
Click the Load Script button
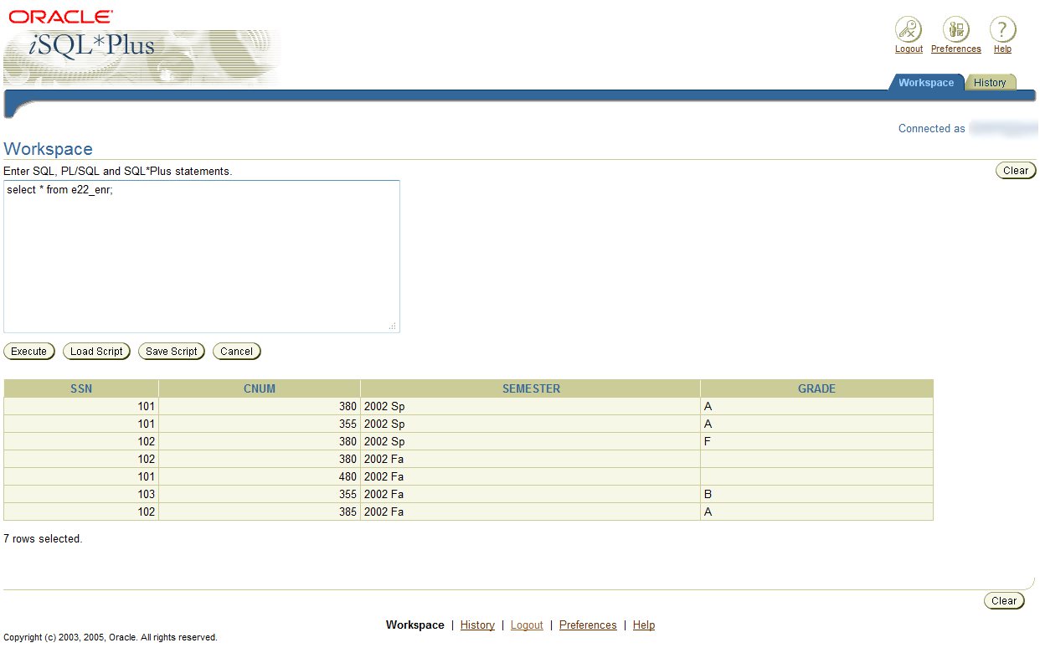[x=96, y=351]
